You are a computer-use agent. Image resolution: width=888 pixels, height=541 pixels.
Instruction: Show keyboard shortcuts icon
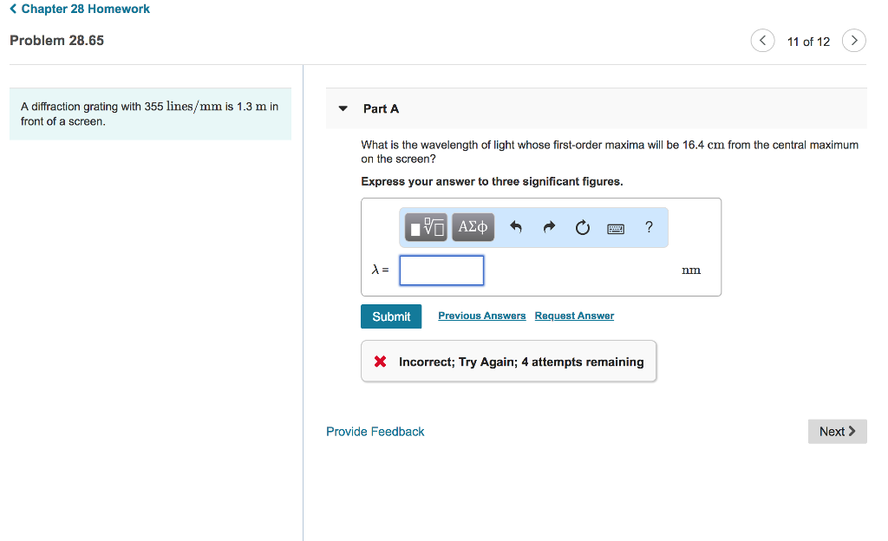pyautogui.click(x=616, y=228)
